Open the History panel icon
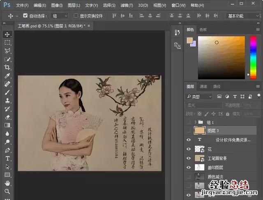 coord(177,32)
